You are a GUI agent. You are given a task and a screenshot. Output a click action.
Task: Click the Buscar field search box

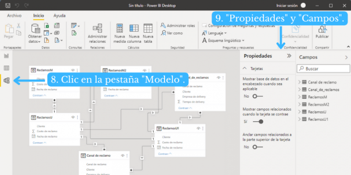coord(323,69)
